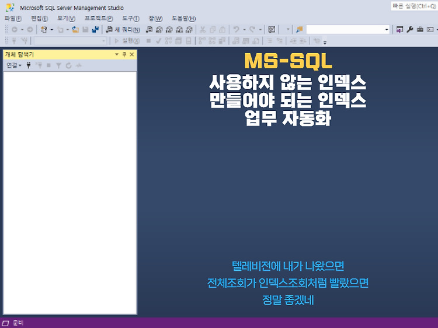Open the Activity Monitor icon

tap(272, 29)
